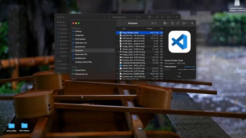The image size is (246, 138).
Task: Go back in the Загрузки Finder window
Action: tap(120, 23)
